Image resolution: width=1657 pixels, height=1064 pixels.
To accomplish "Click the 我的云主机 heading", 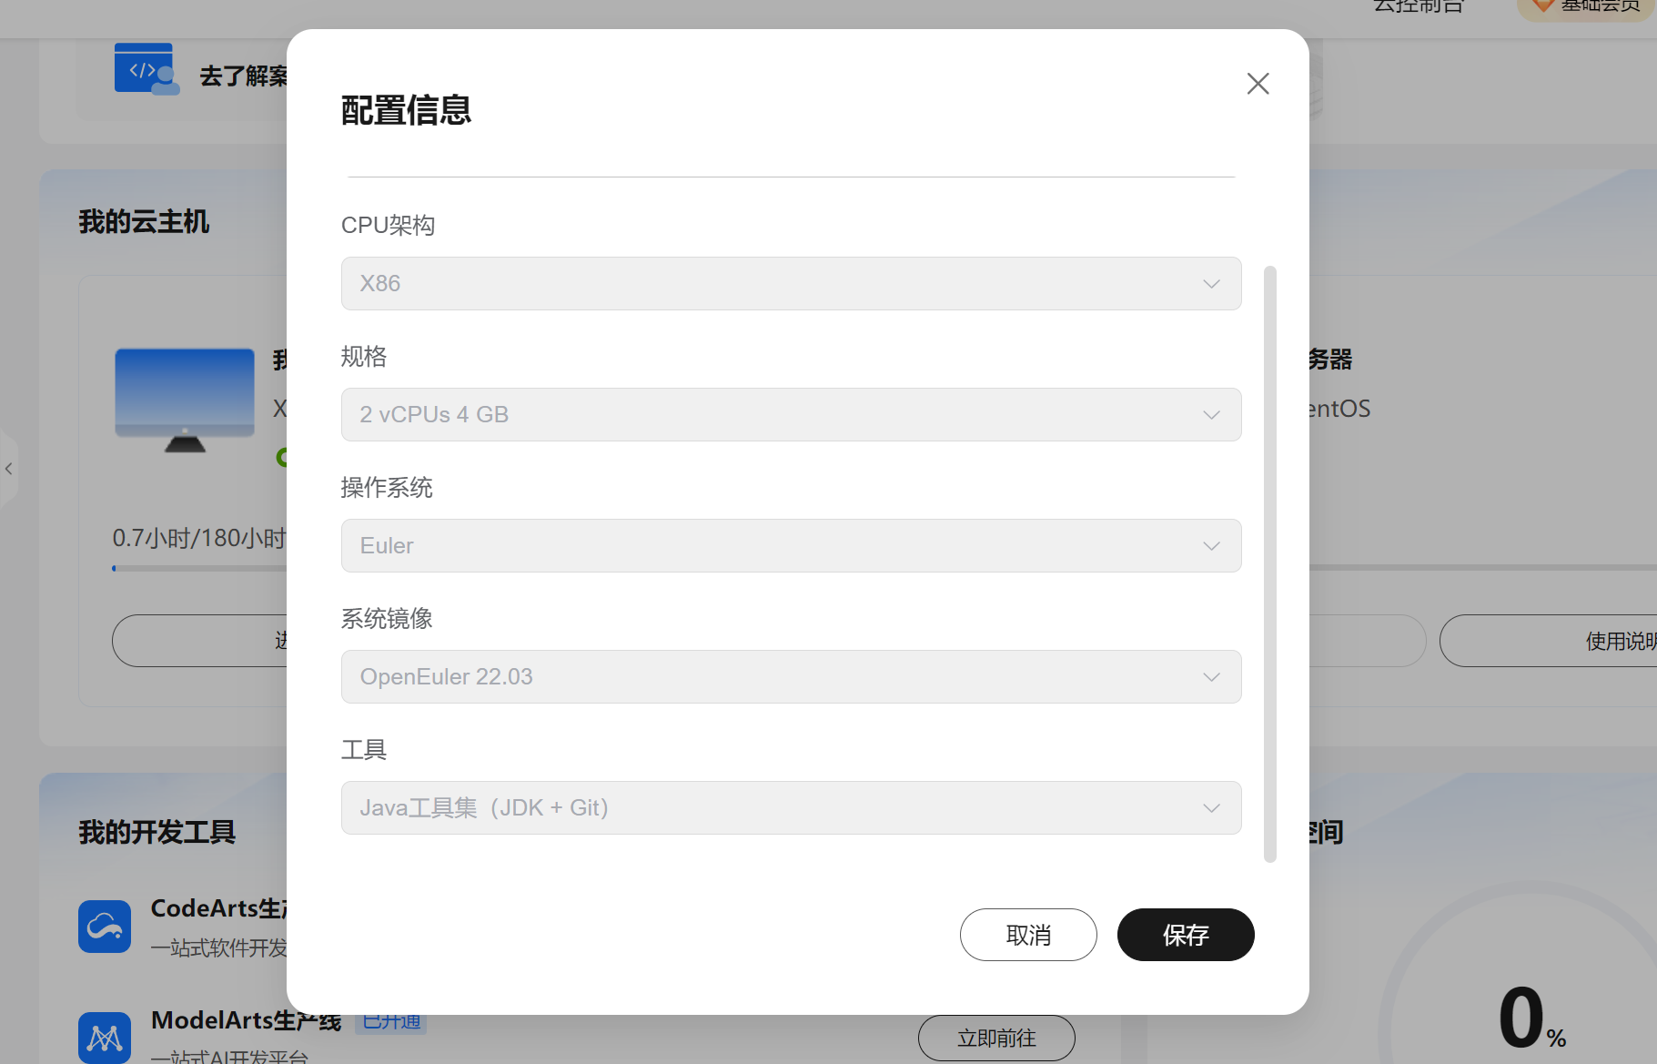I will (x=144, y=222).
